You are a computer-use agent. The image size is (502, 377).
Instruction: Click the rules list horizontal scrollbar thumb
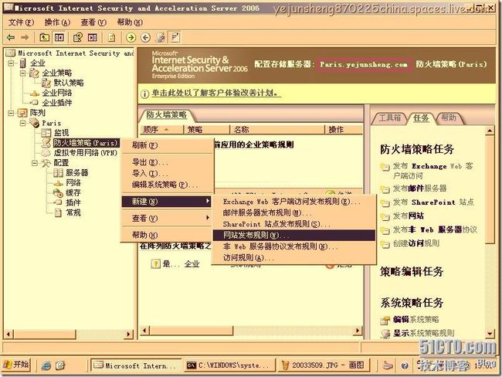click(192, 330)
